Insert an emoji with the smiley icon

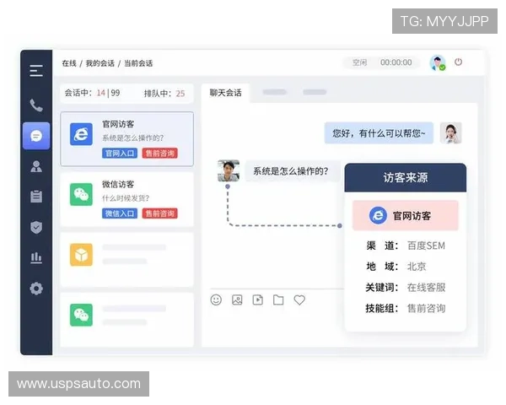click(216, 300)
